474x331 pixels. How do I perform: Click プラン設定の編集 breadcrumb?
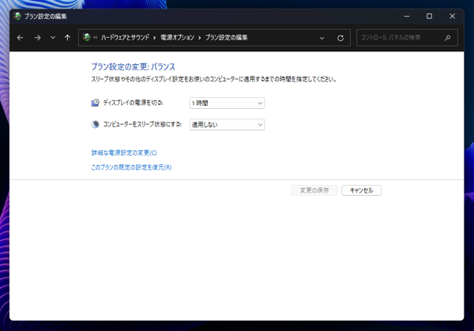tap(227, 37)
